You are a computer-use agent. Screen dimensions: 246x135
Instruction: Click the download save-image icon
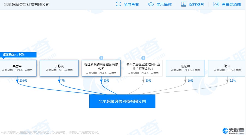click(x=184, y=4)
